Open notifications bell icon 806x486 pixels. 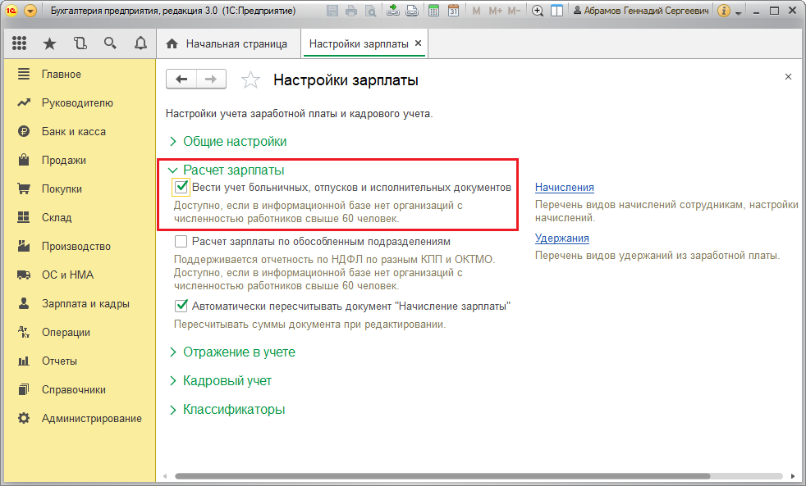point(140,43)
